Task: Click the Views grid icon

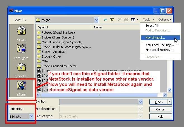Action: coord(133,20)
